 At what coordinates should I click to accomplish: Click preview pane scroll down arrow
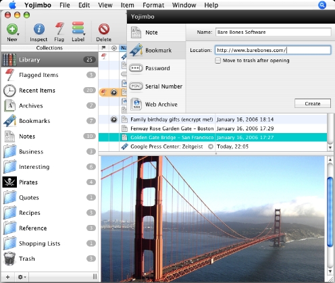[330, 271]
